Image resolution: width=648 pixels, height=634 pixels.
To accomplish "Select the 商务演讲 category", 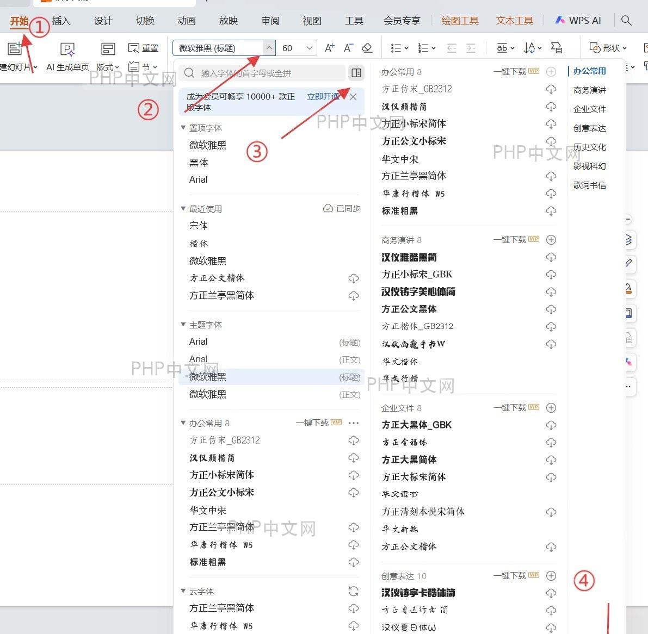I will [590, 90].
